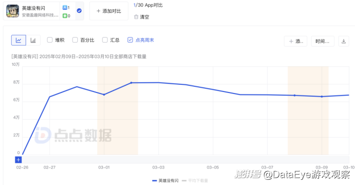This screenshot has height=185, width=355.
Task: Toggle 英雄没有闪 legend series
Action: [x=165, y=181]
